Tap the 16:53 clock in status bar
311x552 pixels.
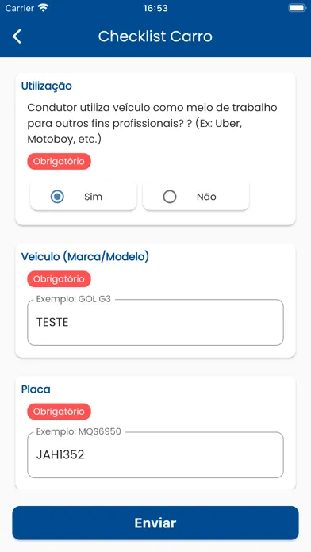click(155, 8)
